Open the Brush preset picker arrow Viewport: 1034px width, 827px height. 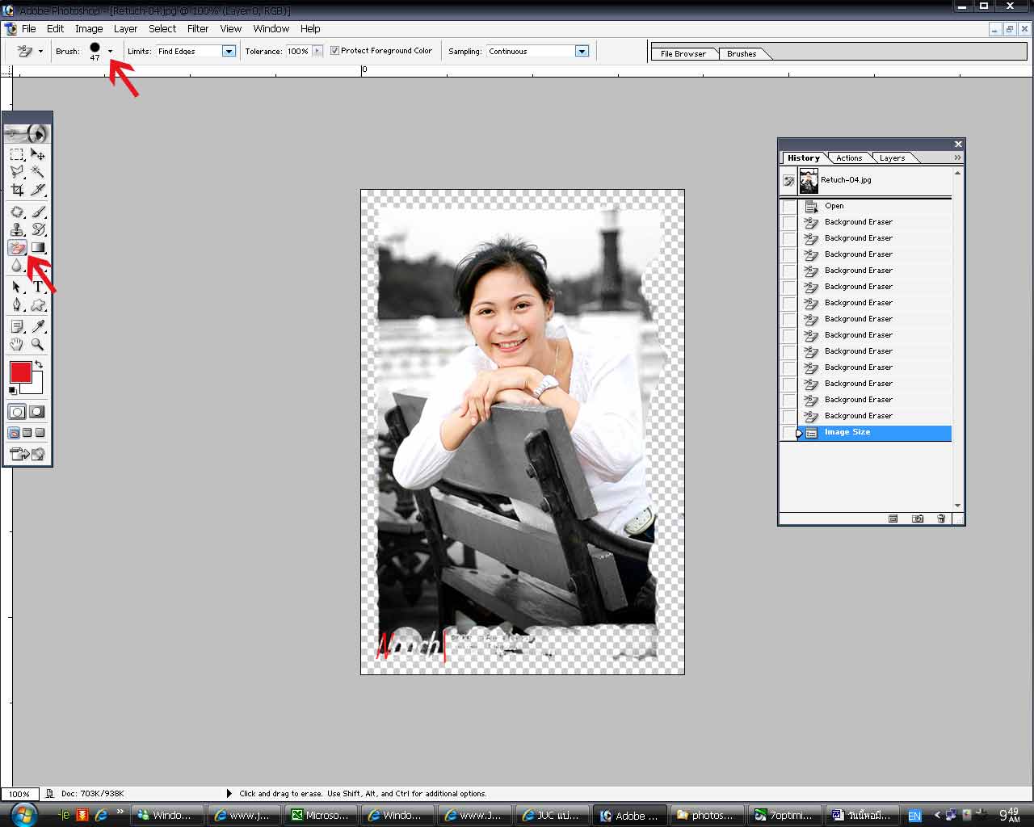[x=111, y=52]
